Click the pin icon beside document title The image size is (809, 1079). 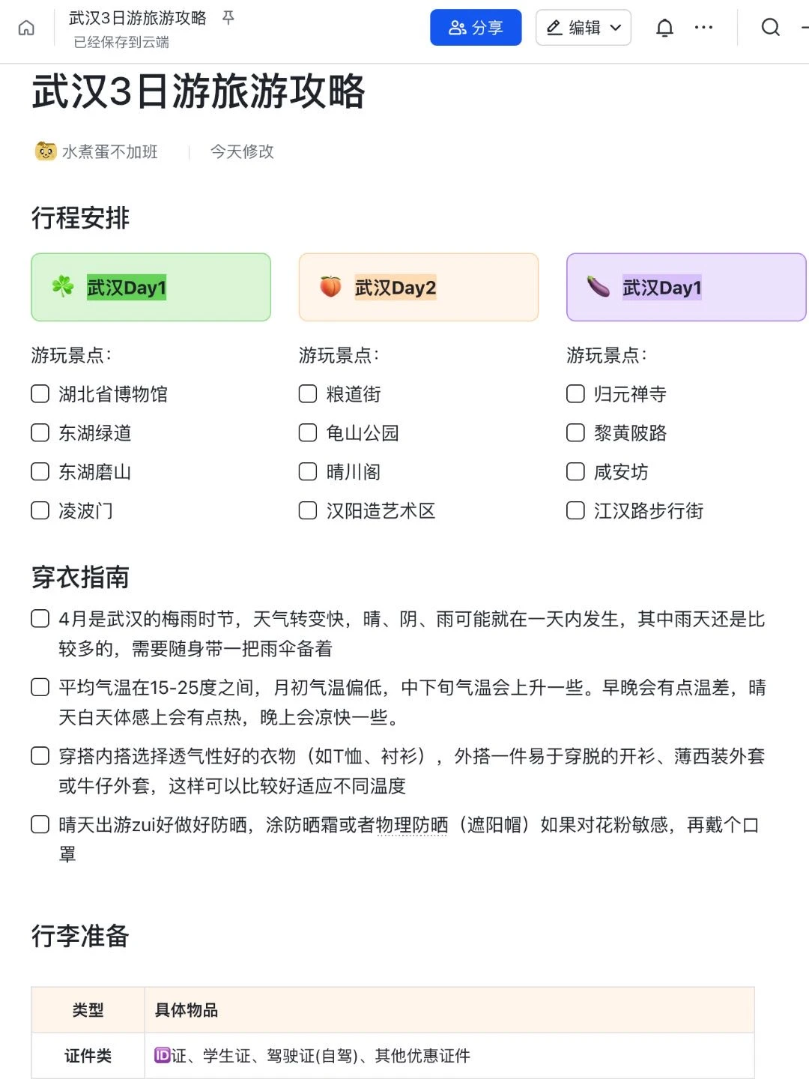(x=228, y=17)
